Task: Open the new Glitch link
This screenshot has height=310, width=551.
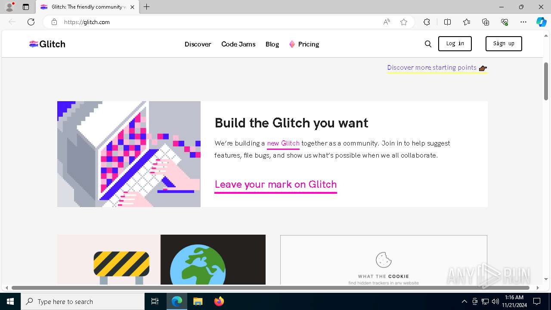Action: (x=283, y=143)
